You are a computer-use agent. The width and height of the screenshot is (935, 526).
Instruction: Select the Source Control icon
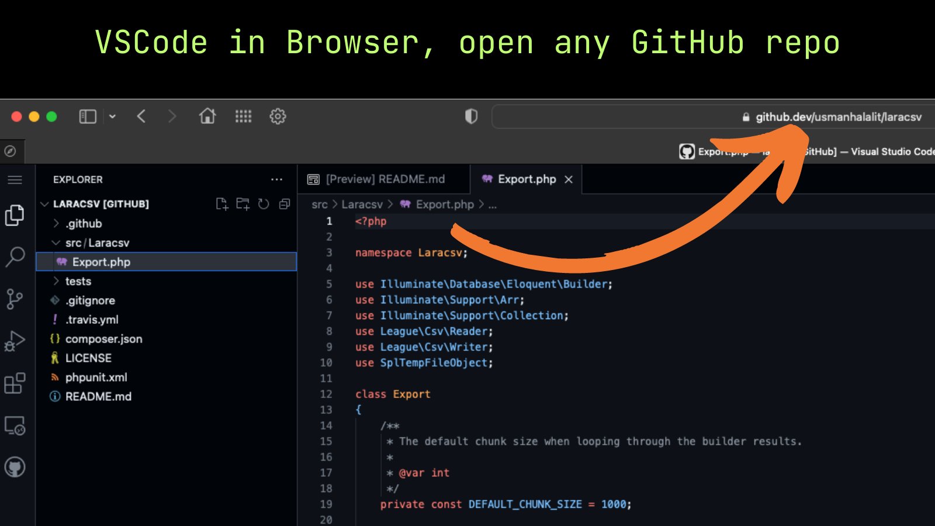click(15, 298)
